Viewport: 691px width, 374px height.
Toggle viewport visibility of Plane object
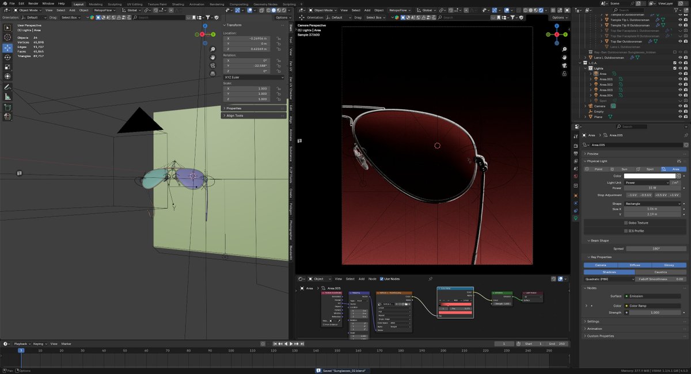click(680, 117)
